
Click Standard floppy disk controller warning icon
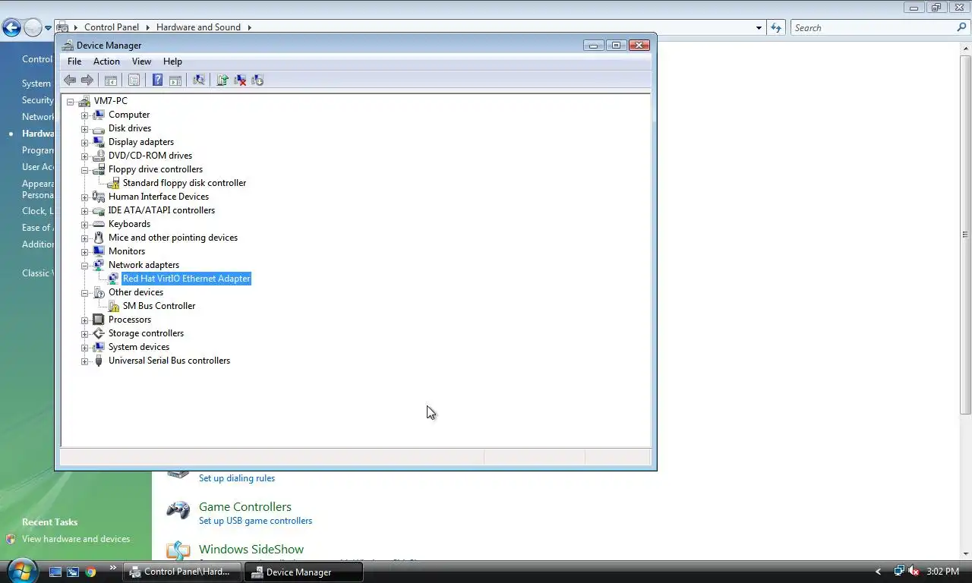tap(113, 183)
